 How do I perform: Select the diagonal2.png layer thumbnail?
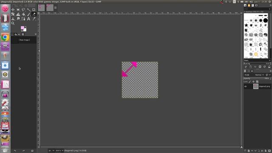click(x=256, y=86)
